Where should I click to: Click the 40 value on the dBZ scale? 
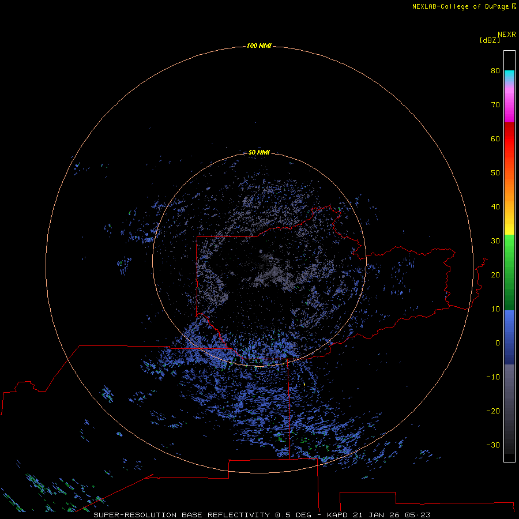495,206
